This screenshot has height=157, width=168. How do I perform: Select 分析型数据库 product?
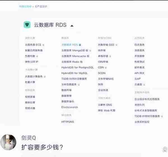tap(69, 85)
